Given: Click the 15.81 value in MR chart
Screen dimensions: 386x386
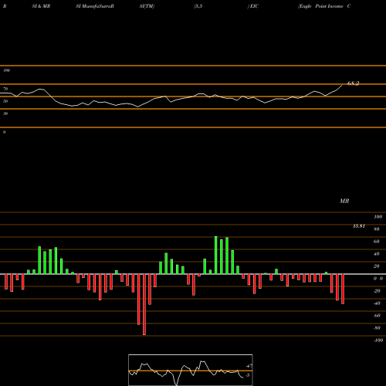Looking at the screenshot, I should 359,226.
